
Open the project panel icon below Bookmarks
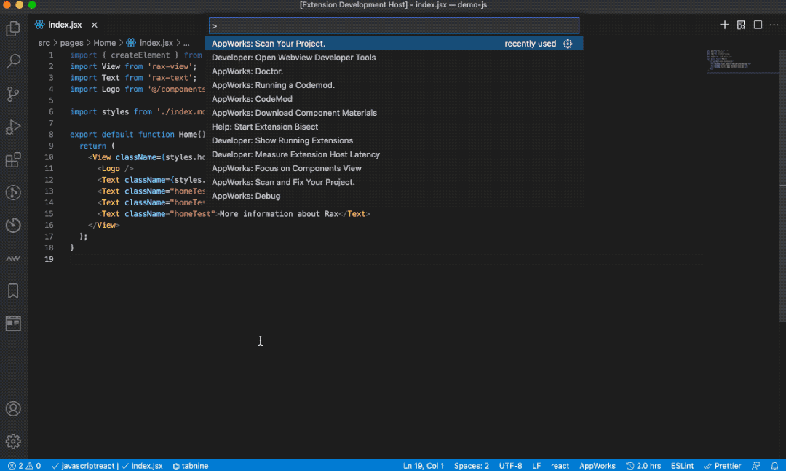click(14, 323)
